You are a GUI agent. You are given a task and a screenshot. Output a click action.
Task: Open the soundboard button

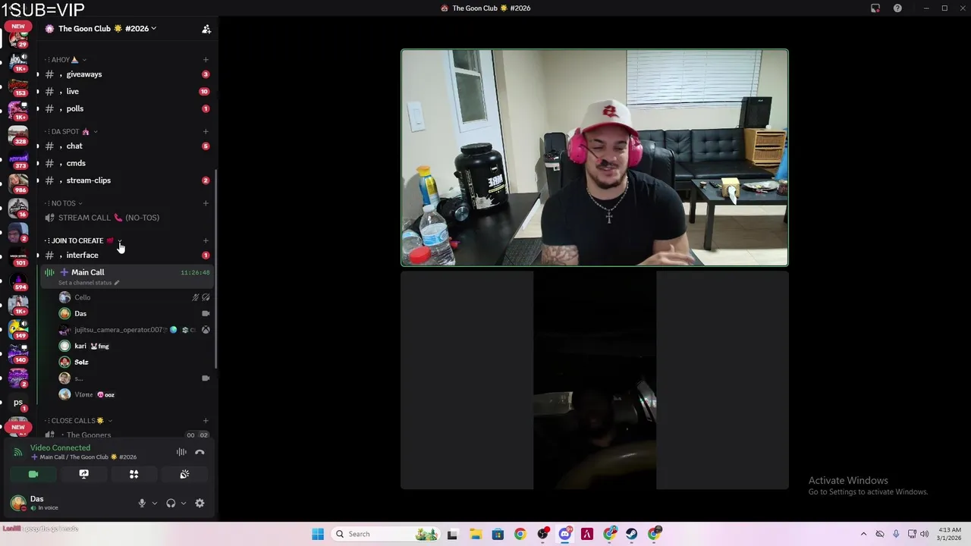[184, 474]
